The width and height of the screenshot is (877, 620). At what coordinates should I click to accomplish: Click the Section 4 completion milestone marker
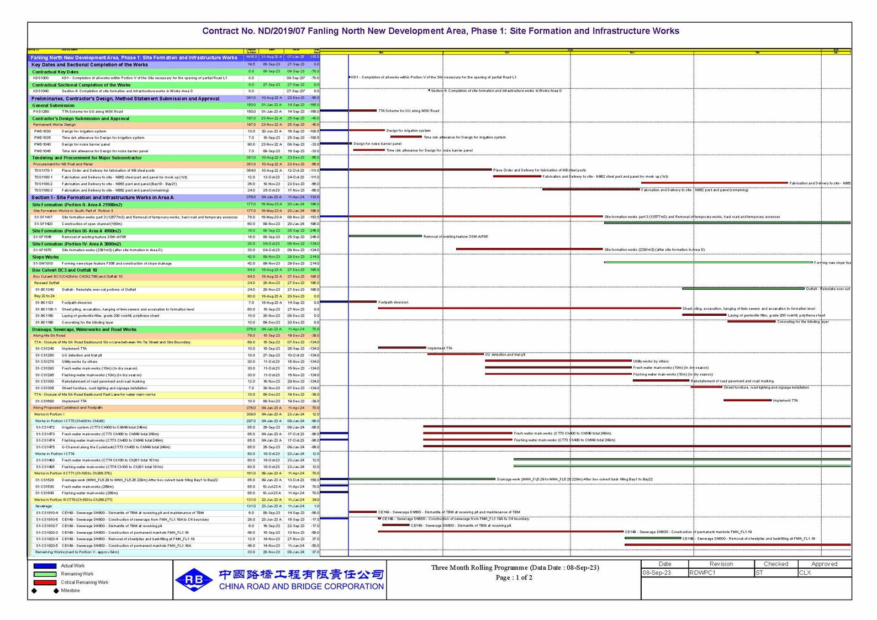click(429, 91)
